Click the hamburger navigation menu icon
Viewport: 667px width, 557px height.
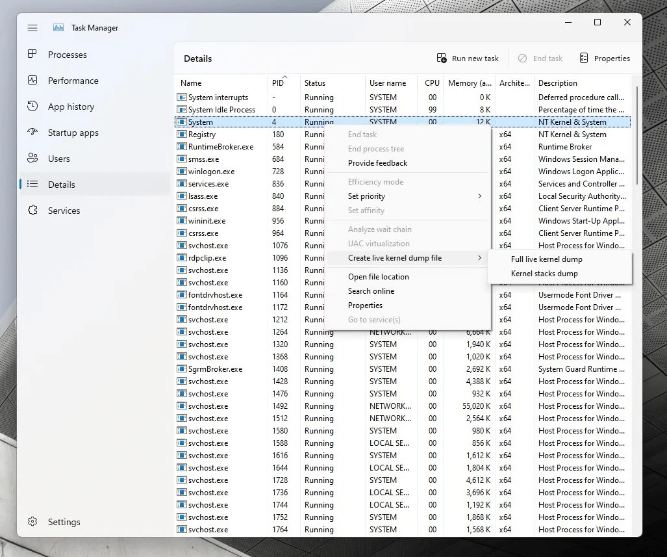tap(32, 28)
